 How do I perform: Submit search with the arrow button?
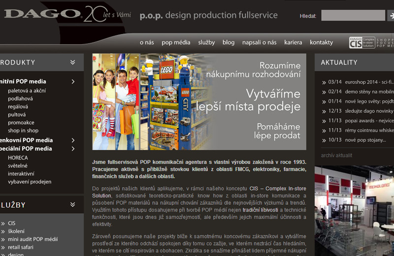(391, 16)
